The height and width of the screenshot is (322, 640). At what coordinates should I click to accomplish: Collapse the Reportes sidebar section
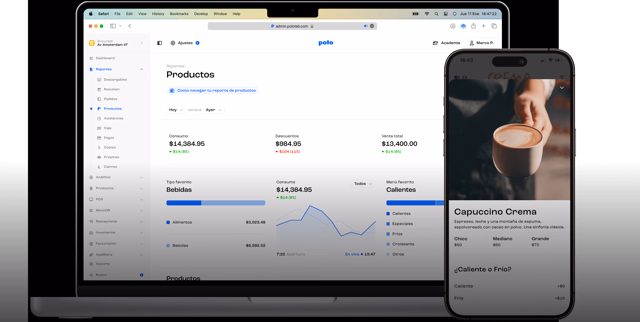pos(142,69)
